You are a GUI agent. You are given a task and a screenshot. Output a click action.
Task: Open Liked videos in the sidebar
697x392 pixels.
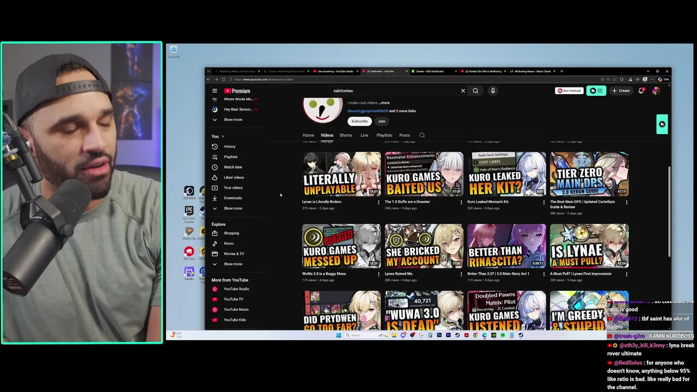pyautogui.click(x=233, y=177)
